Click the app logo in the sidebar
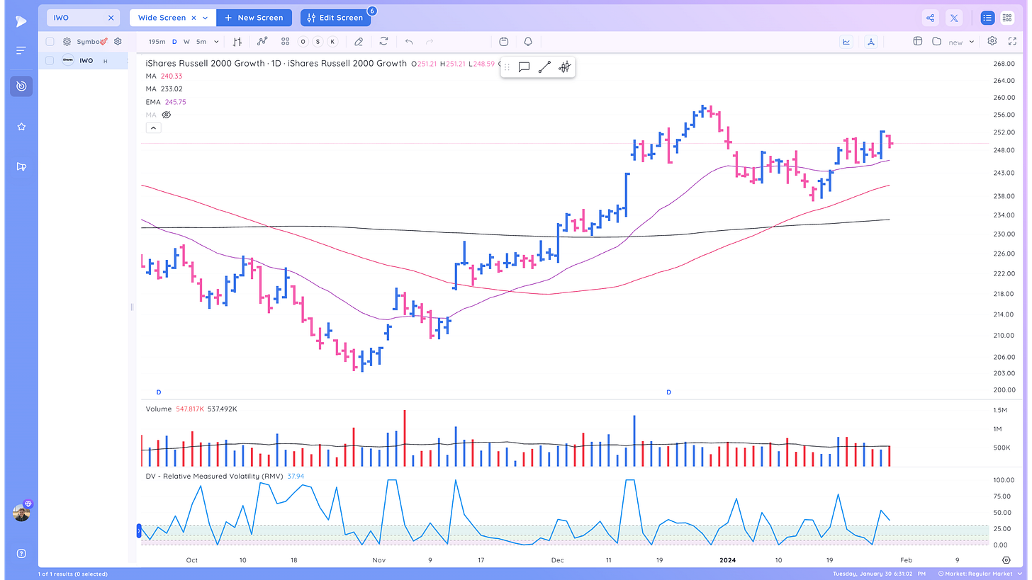This screenshot has height=580, width=1032. (x=21, y=22)
